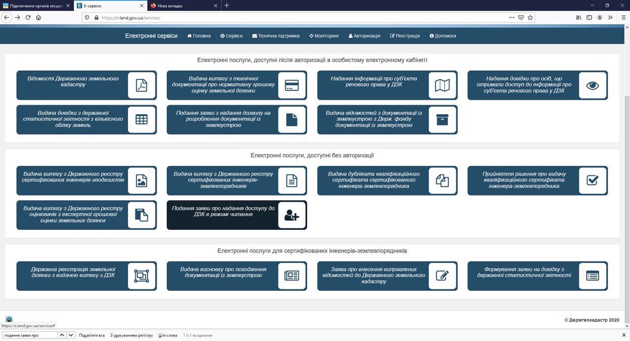Click into the find-in-page search field

point(30,335)
